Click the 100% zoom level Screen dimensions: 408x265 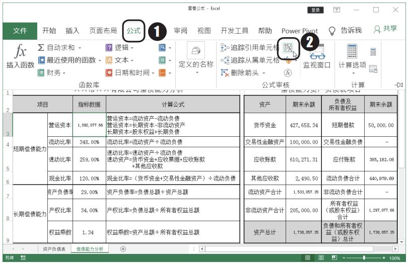pos(395,258)
